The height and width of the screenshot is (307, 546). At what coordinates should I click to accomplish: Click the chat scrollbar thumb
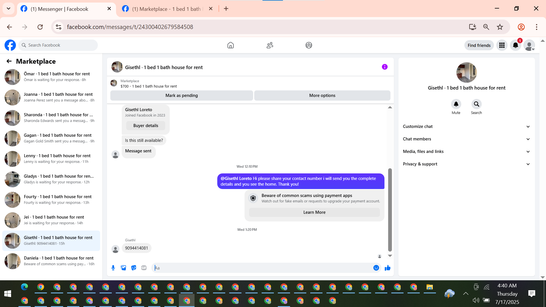coord(390,210)
